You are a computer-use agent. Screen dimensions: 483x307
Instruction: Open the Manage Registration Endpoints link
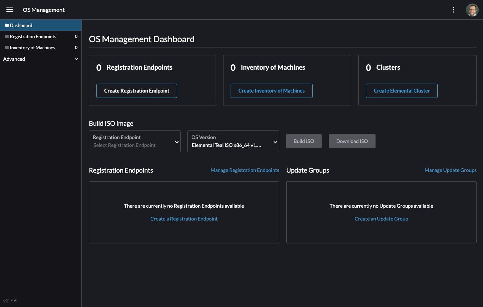(x=245, y=170)
